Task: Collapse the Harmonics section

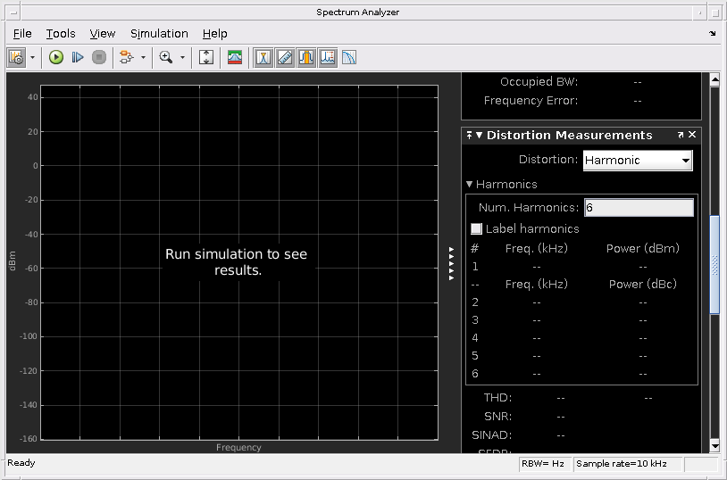Action: [x=470, y=185]
